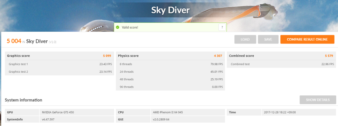Click the System information heading

pos(23,100)
